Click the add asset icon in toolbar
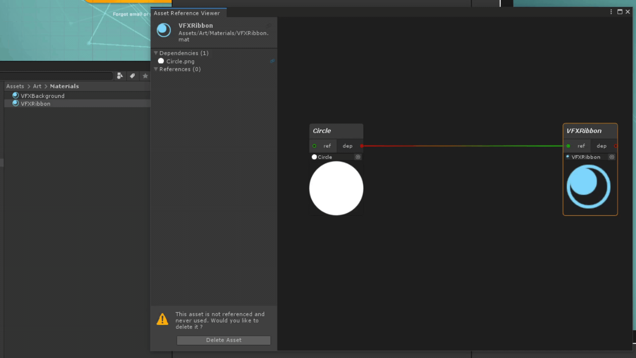636x358 pixels. (120, 76)
